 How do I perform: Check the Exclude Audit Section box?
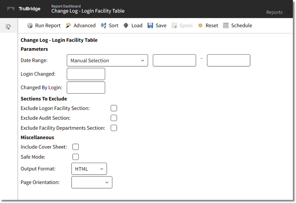(x=114, y=118)
